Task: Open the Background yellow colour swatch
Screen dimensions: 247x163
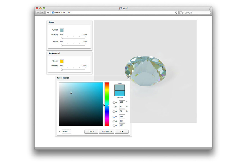Action: [x=62, y=61]
